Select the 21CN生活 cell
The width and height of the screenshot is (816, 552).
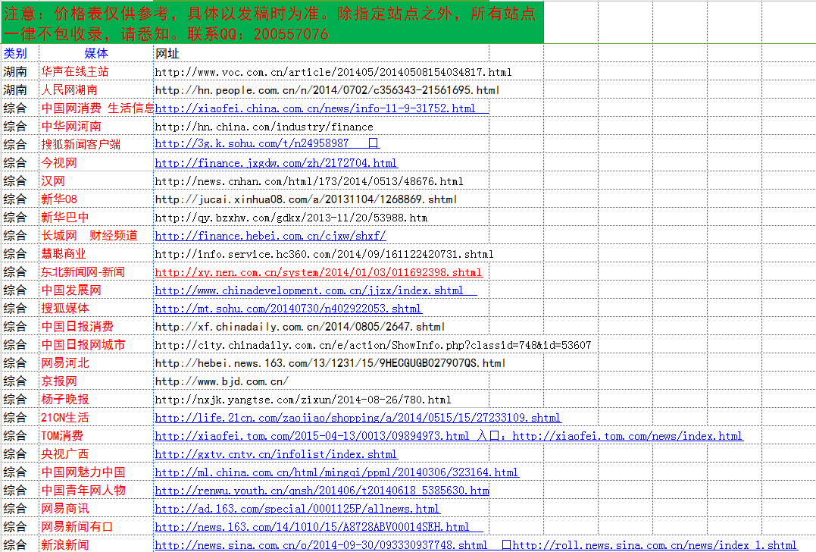tap(96, 418)
